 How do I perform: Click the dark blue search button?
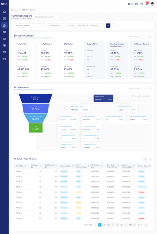(x=108, y=25)
